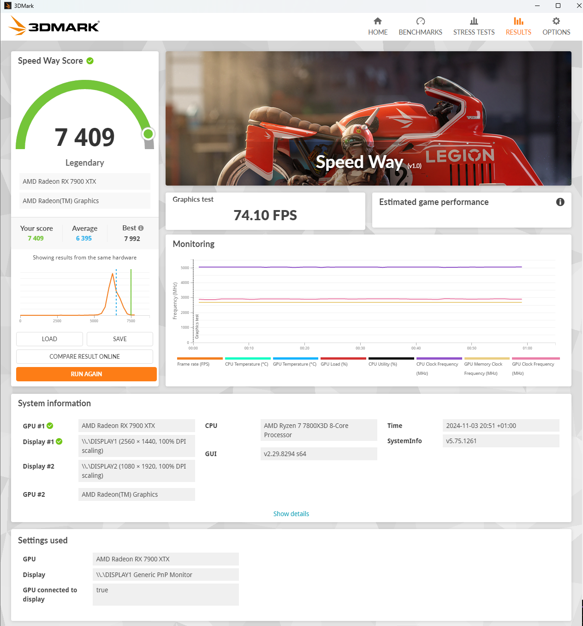The width and height of the screenshot is (583, 626).
Task: Click the green score gauge knob
Action: tap(148, 134)
